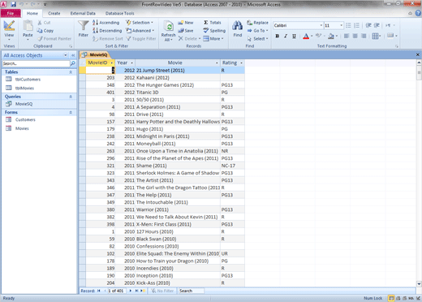Click the Replace command
422x302 pixels.
click(x=257, y=23)
